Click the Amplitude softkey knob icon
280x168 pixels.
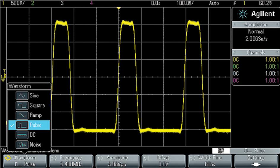click(x=100, y=158)
